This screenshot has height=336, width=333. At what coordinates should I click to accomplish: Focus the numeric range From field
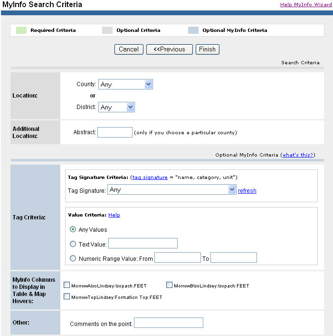pyautogui.click(x=178, y=258)
